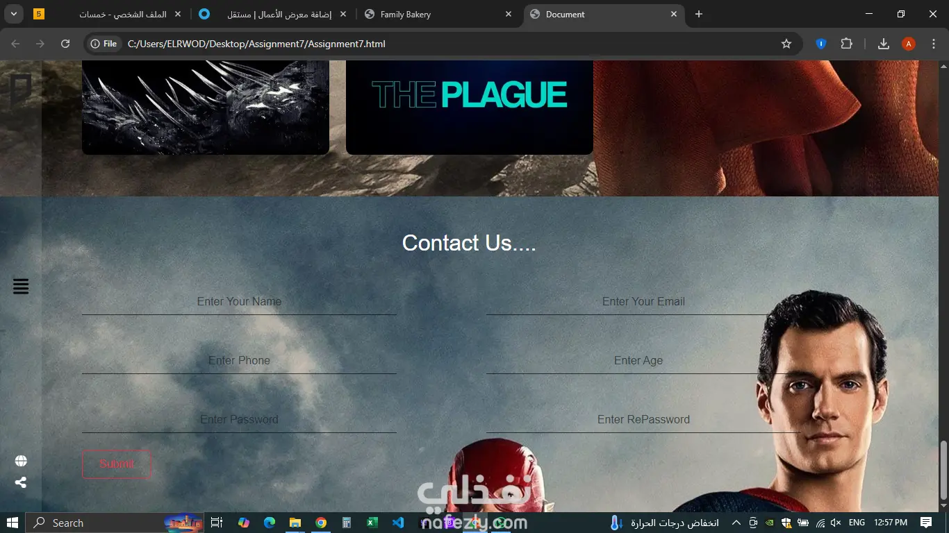Click the address bar URL
The image size is (949, 533).
256,44
